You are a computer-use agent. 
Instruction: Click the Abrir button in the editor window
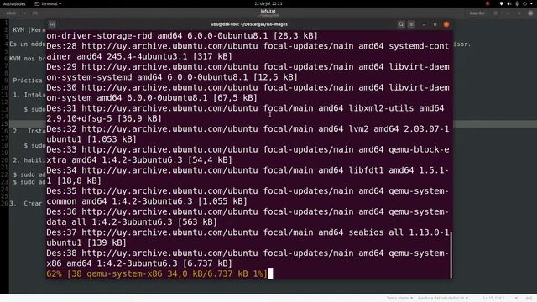coord(11,13)
